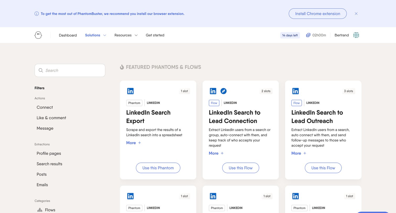396x213 pixels.
Task: Click the Filters heading in the sidebar
Action: (x=40, y=88)
